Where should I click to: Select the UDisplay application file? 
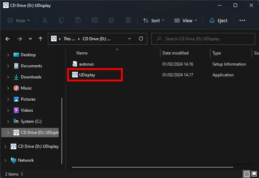[87, 75]
